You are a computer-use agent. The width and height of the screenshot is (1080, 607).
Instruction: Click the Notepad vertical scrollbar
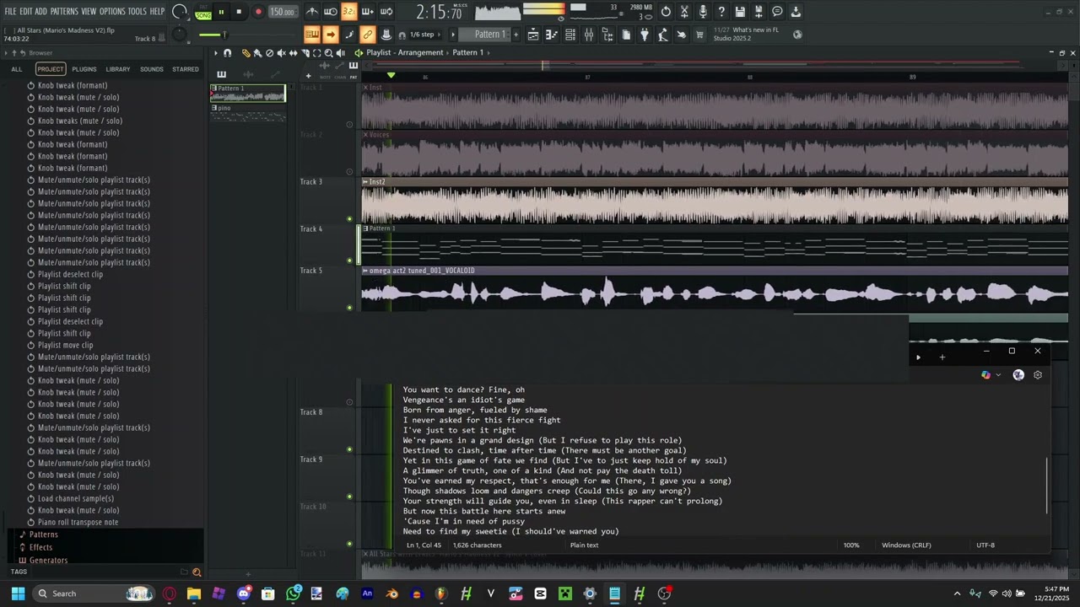pos(1047,486)
